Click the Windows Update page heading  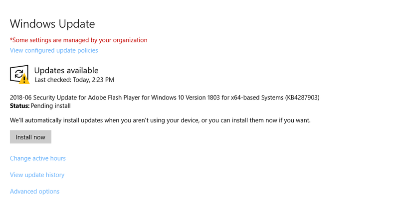(x=52, y=23)
